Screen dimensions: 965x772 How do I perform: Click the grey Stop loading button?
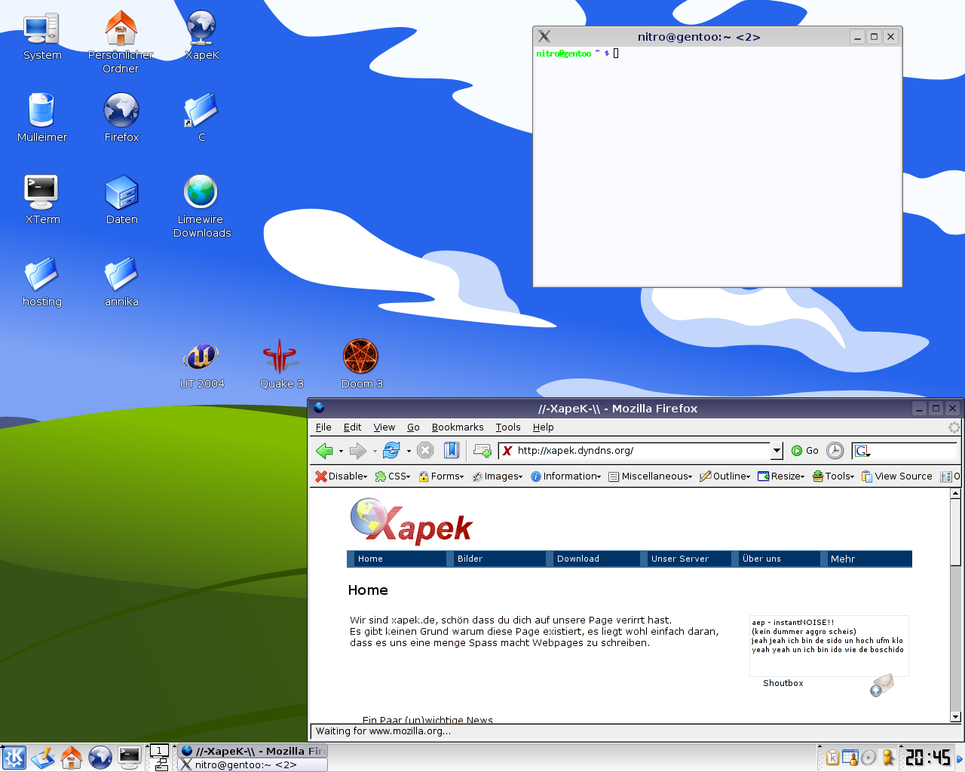tap(425, 451)
